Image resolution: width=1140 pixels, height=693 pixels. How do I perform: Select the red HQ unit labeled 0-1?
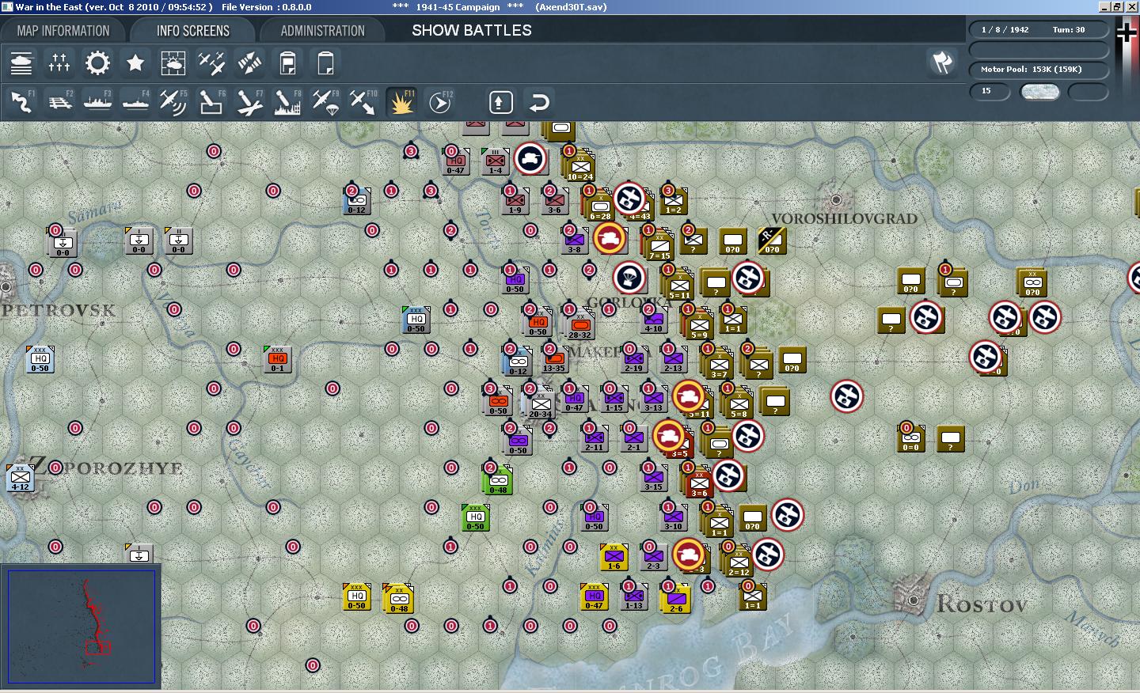[x=278, y=359]
